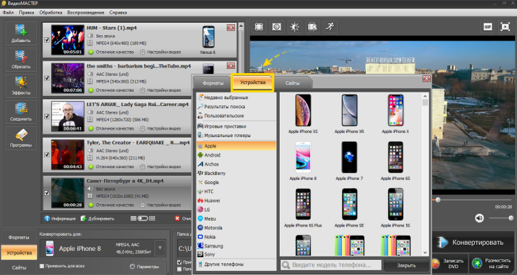The height and width of the screenshot is (275, 517).
Task: Click the speed (running man) icon
Action: tap(330, 27)
